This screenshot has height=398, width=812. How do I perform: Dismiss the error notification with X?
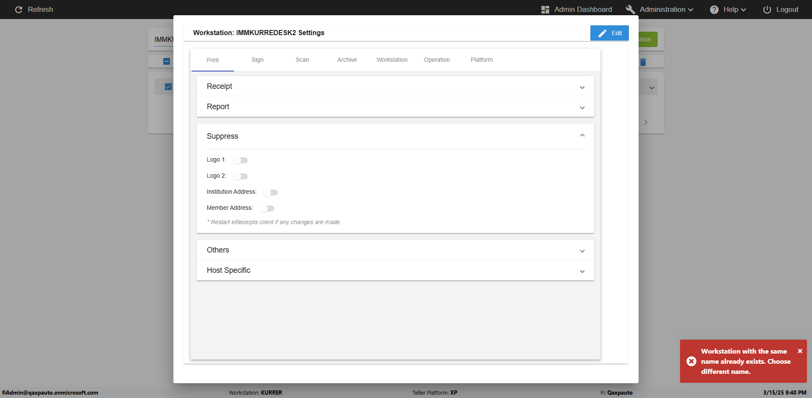tap(800, 351)
